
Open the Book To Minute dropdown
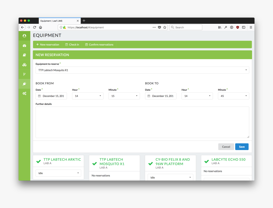point(233,96)
